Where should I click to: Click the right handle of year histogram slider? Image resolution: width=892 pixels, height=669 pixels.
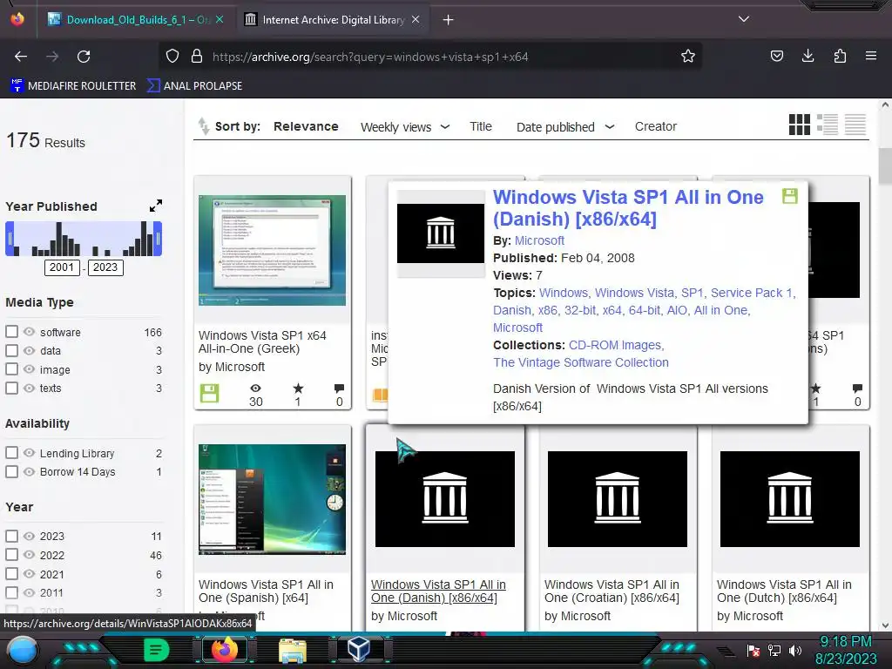pos(159,239)
